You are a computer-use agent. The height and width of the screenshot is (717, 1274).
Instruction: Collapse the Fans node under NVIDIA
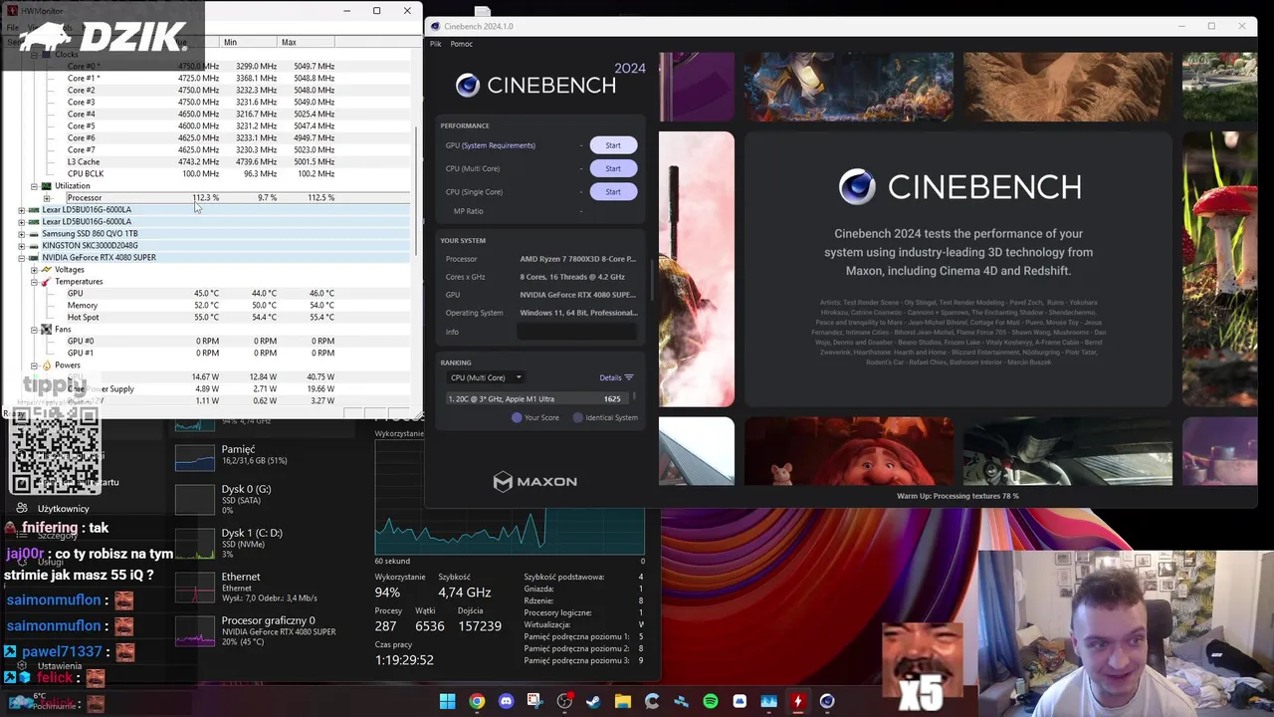(34, 330)
